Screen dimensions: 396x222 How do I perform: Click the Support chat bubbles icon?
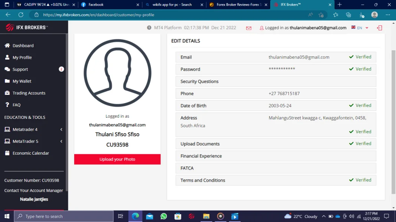click(7, 69)
